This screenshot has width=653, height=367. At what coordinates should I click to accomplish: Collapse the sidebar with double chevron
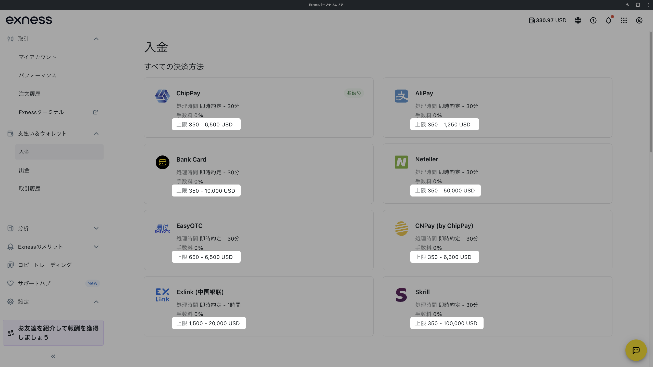(53, 356)
